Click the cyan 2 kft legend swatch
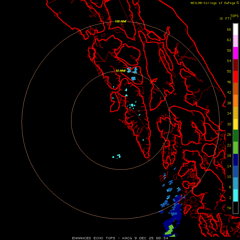Image resolution: width=240 pixels, height=240 pixels. [235, 195]
